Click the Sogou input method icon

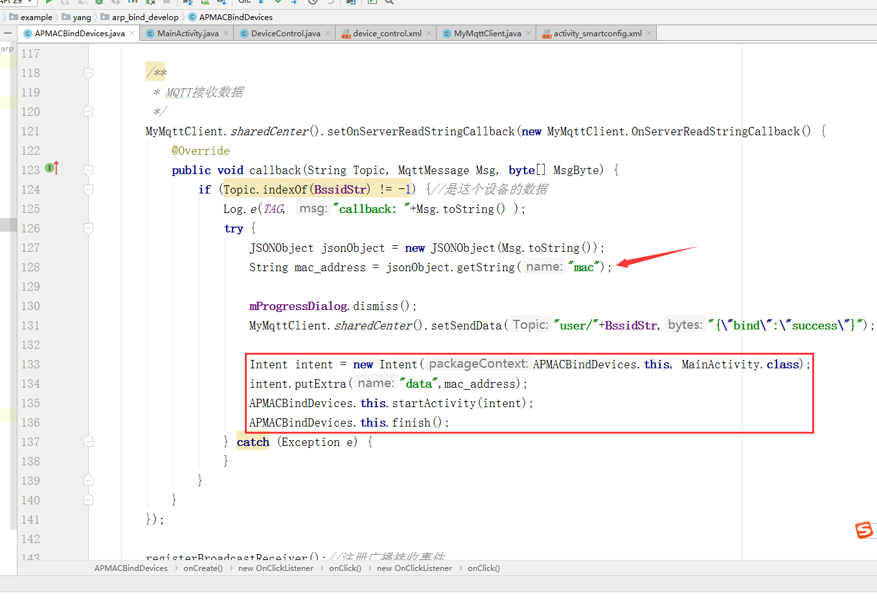click(x=864, y=530)
